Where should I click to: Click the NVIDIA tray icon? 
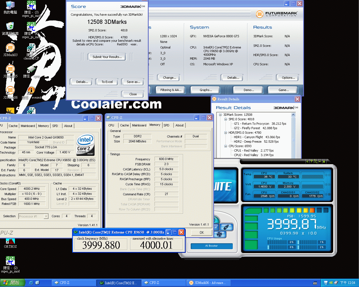[331, 283]
